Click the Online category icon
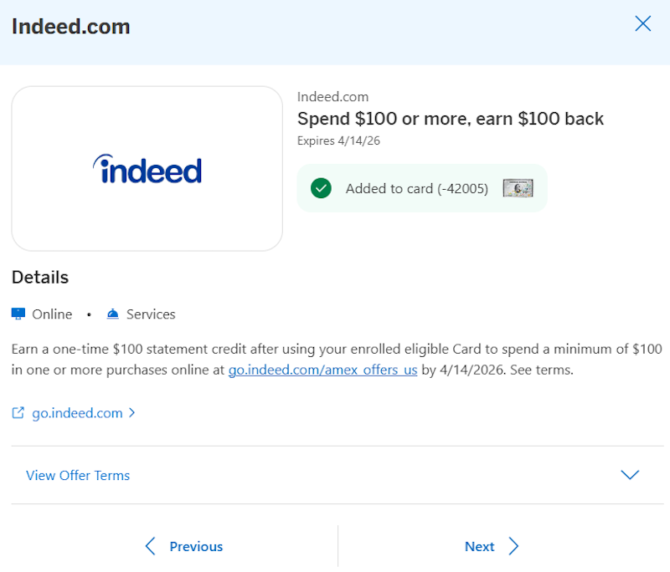 tap(18, 314)
